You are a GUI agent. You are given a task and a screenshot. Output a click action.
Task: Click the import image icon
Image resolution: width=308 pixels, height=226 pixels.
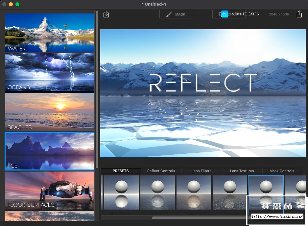[x=106, y=14]
